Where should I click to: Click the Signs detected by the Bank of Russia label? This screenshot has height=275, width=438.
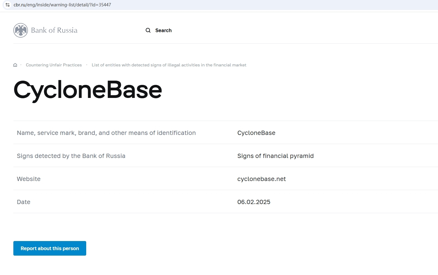click(x=71, y=156)
